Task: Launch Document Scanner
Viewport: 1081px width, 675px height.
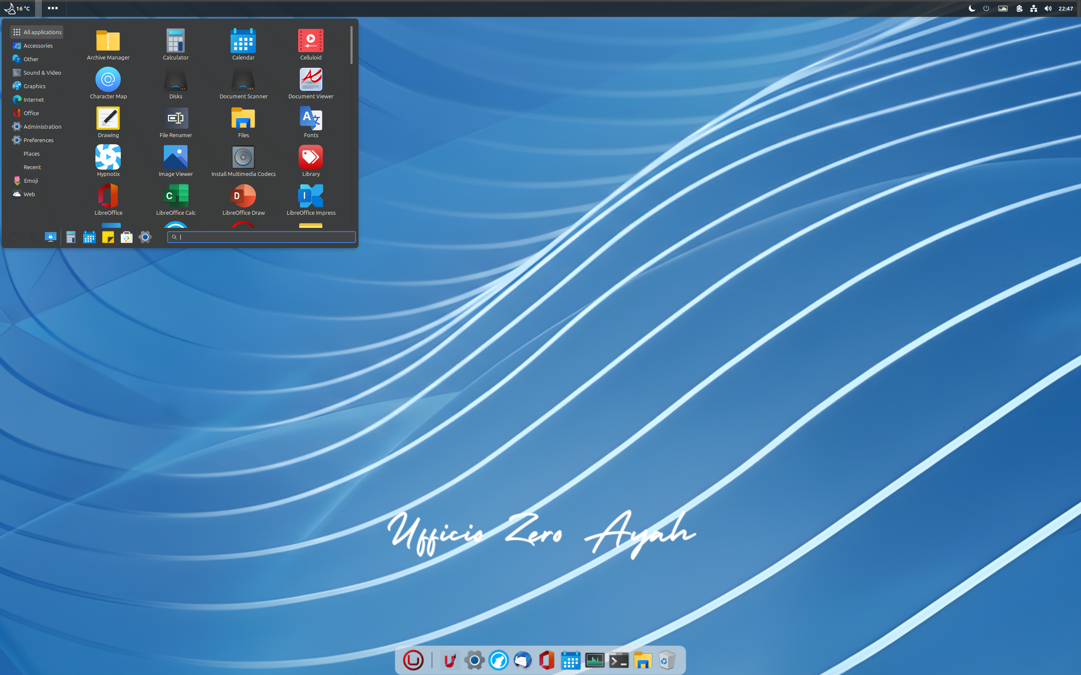Action: 243,84
